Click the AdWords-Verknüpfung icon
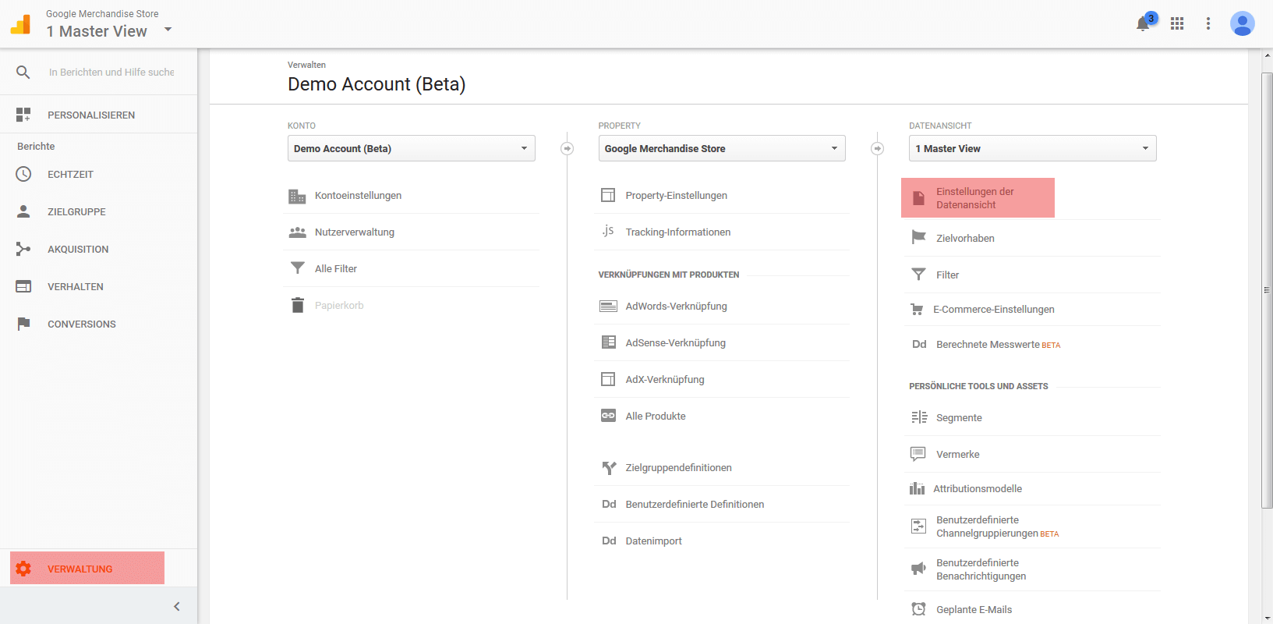1273x624 pixels. click(x=608, y=306)
